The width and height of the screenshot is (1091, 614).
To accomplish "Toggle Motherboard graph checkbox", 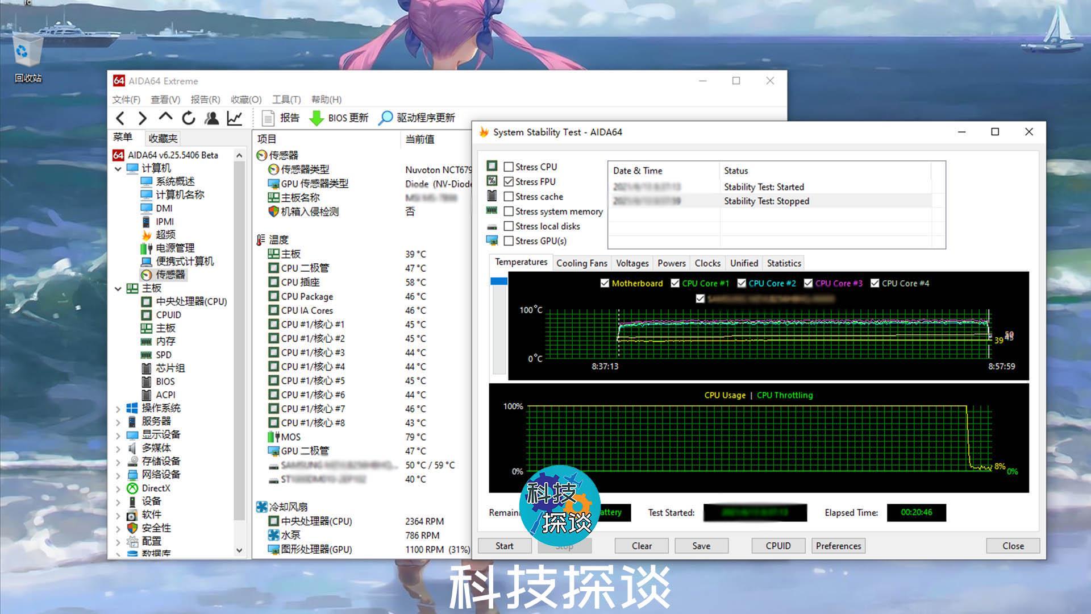I will point(605,283).
